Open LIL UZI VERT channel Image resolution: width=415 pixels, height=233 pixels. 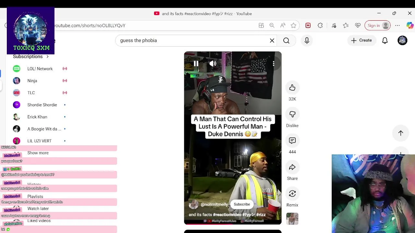tap(40, 141)
